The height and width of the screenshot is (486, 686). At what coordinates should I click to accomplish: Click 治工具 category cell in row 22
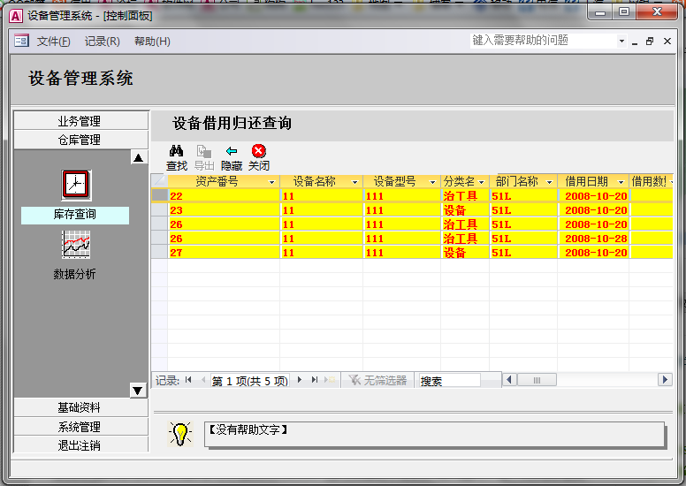pyautogui.click(x=465, y=195)
